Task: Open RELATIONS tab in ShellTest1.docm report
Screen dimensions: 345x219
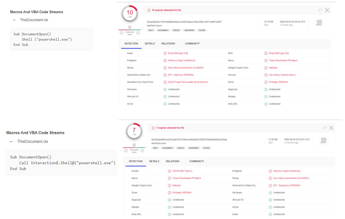Action: [168, 44]
